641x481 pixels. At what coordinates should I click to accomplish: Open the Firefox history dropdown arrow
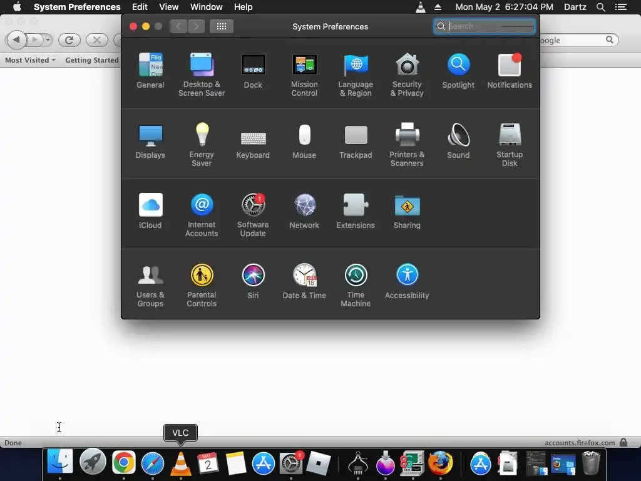click(x=48, y=39)
